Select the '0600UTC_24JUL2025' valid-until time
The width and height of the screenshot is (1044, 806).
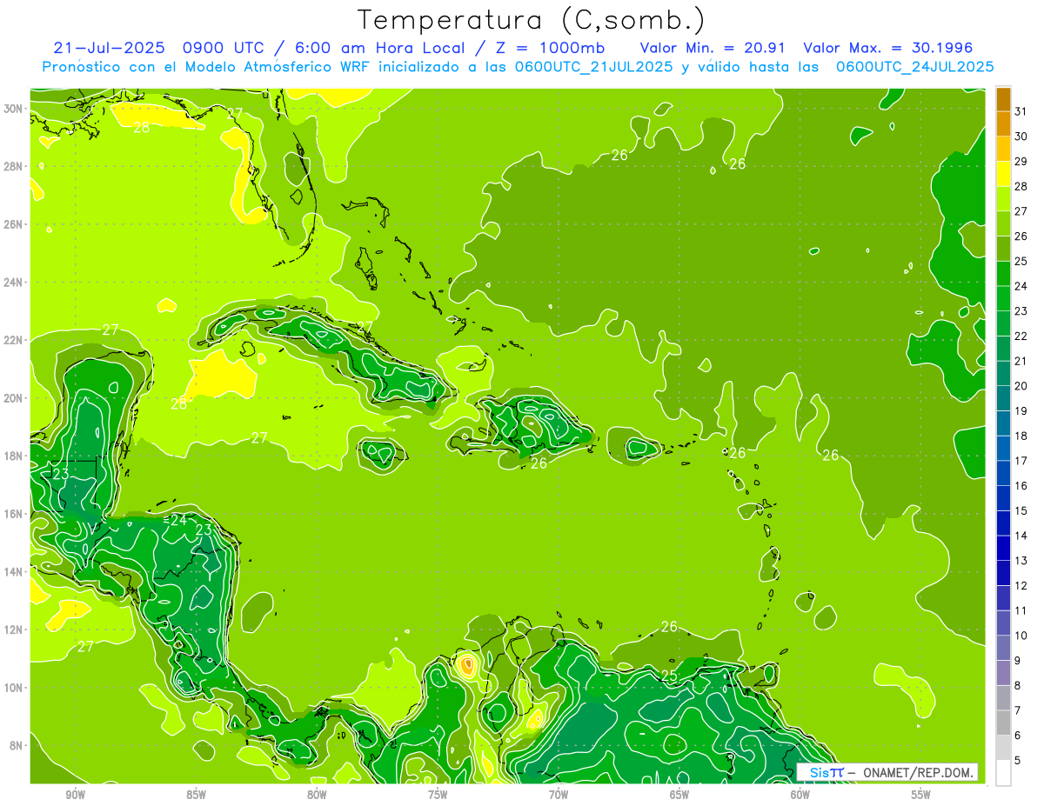[915, 67]
